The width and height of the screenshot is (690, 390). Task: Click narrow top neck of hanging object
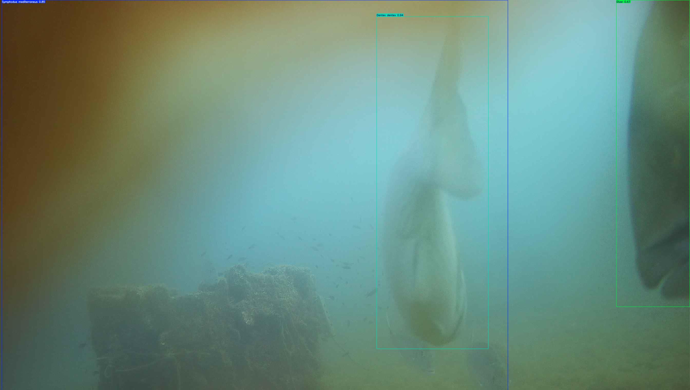pyautogui.click(x=450, y=54)
